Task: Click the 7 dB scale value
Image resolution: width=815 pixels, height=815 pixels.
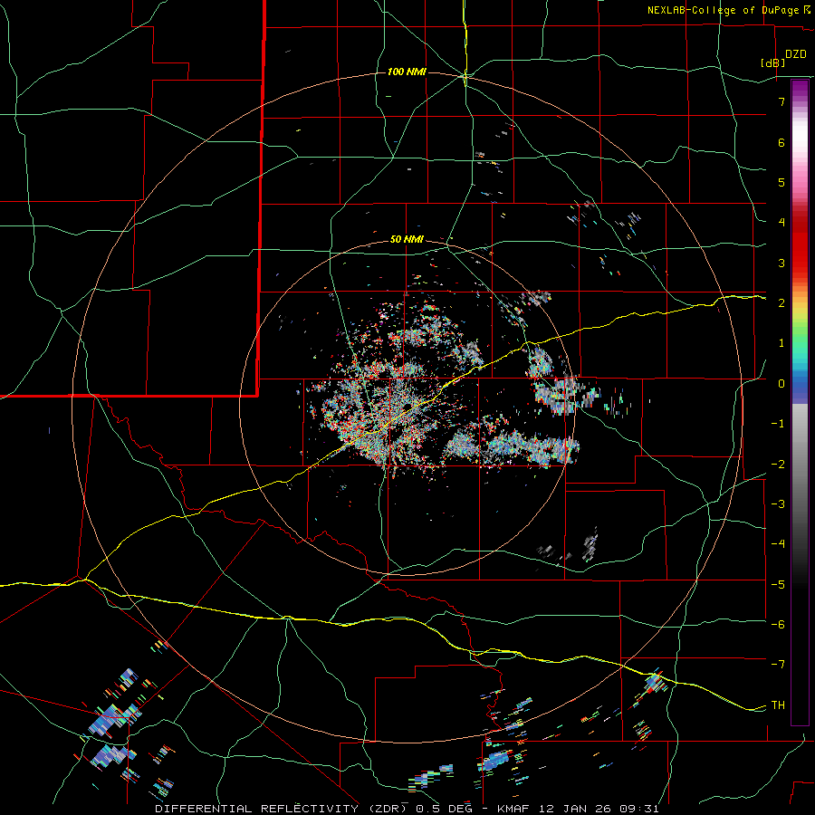Action: tap(781, 101)
